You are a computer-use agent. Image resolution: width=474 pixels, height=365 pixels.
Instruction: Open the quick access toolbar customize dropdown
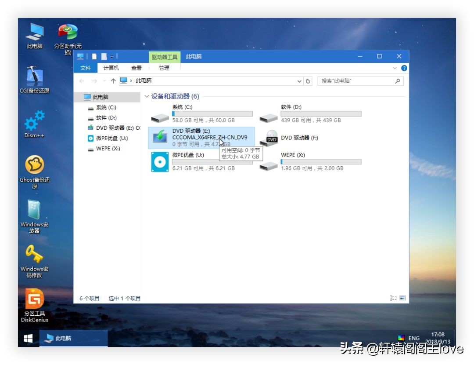tap(112, 56)
